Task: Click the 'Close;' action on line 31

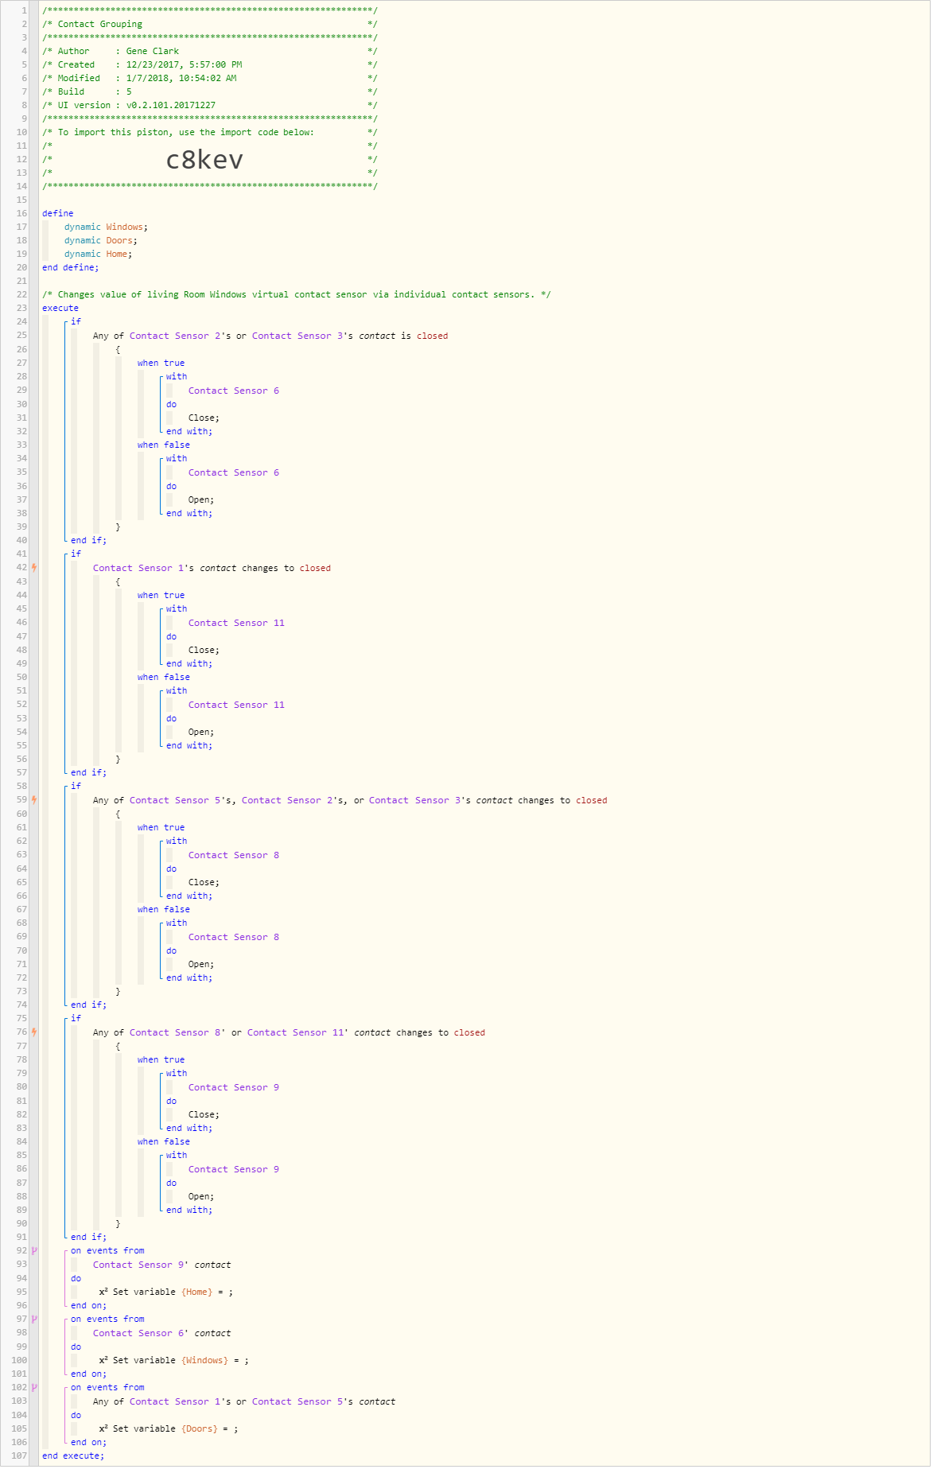Action: point(204,418)
